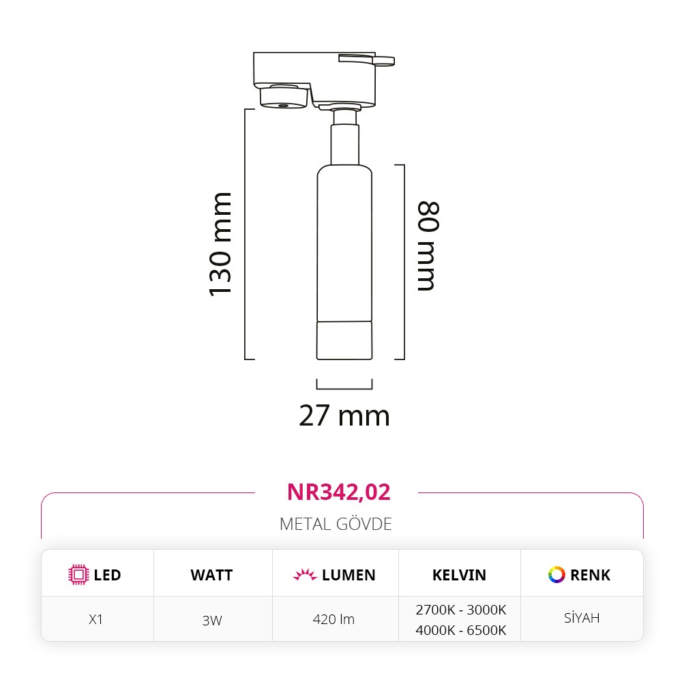
Task: Click the 130 mm height label
Action: coord(220,244)
